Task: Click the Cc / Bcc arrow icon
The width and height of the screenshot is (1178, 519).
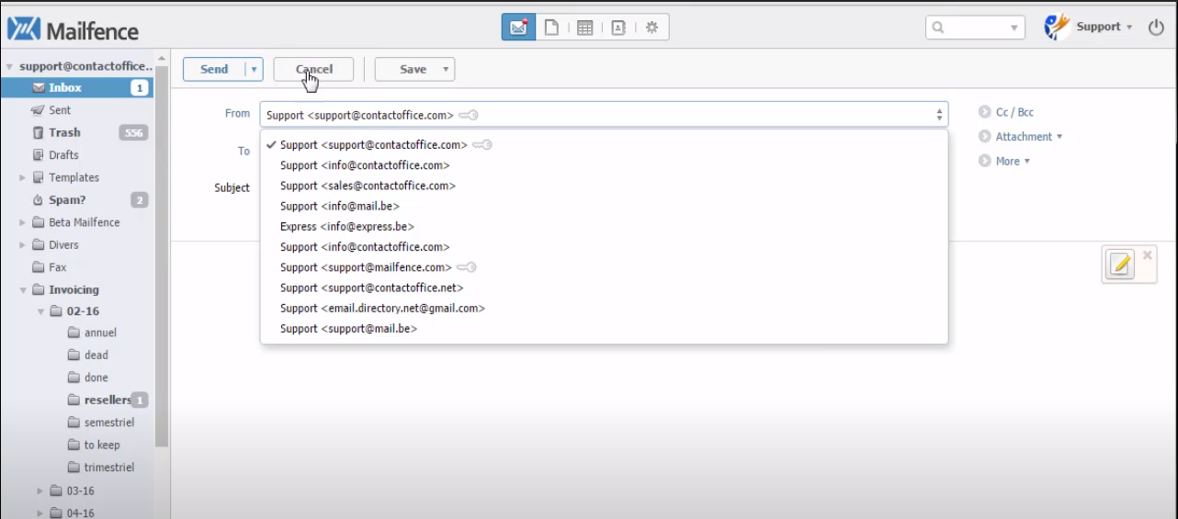Action: (984, 112)
